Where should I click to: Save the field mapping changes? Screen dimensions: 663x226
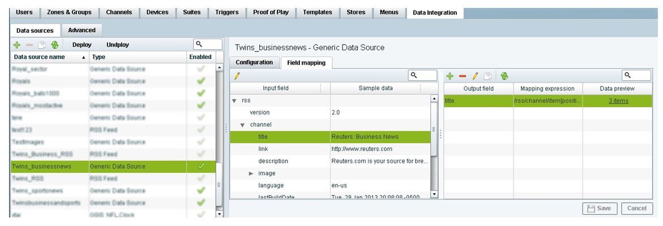(x=600, y=208)
